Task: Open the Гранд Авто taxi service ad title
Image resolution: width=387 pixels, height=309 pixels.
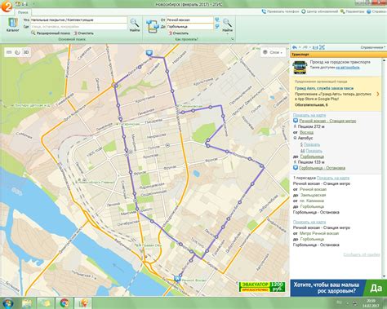Action: (324, 88)
